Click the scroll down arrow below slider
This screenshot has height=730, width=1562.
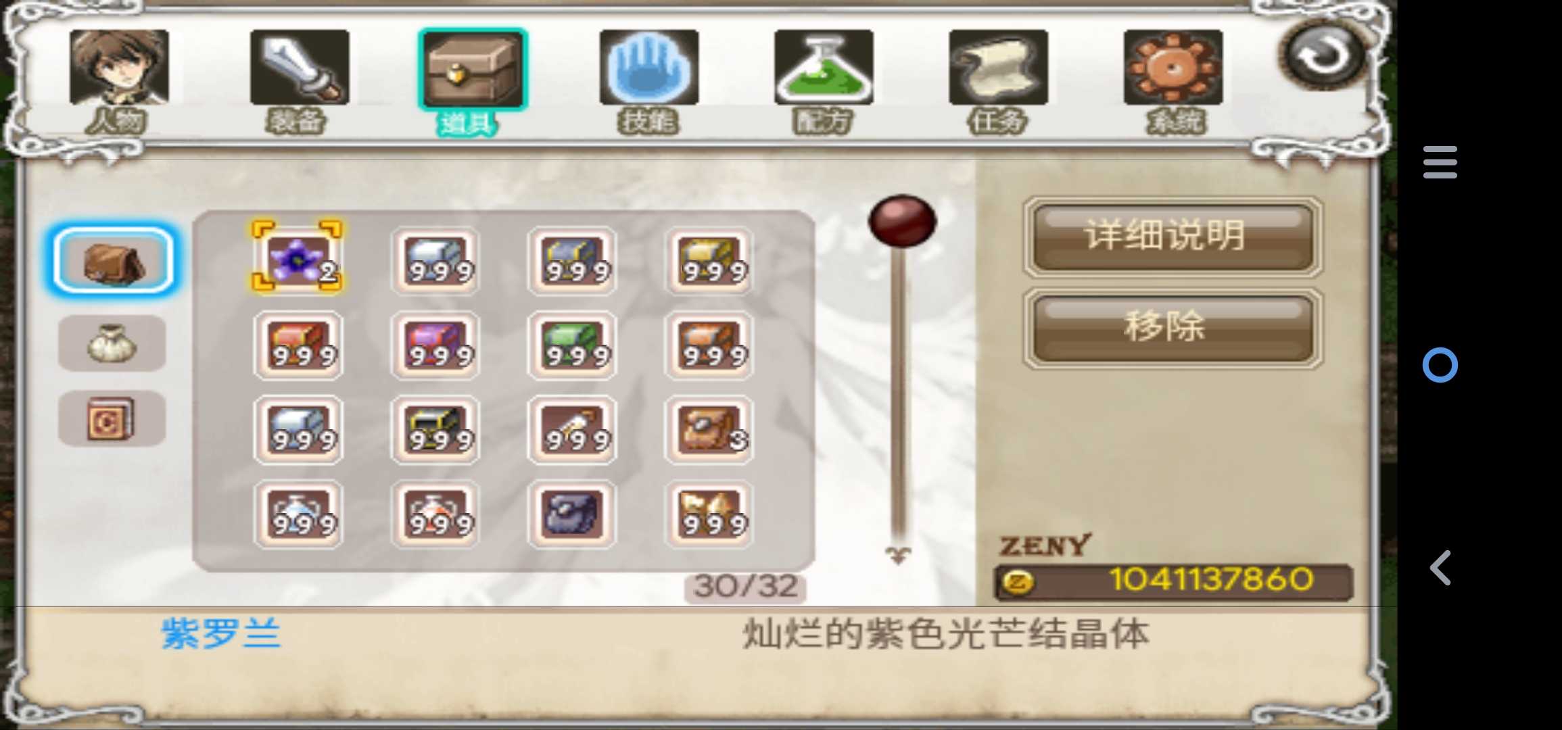tap(898, 555)
